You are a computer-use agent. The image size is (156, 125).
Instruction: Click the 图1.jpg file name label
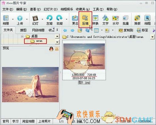pyautogui.click(x=84, y=83)
